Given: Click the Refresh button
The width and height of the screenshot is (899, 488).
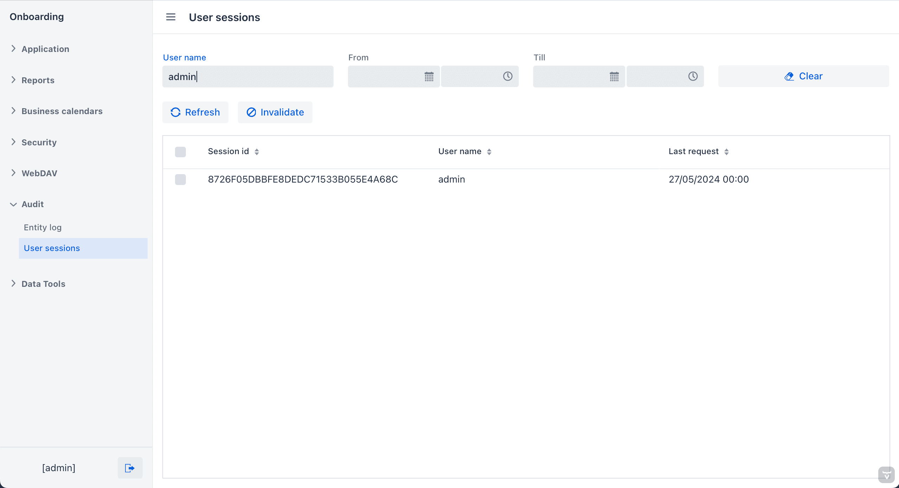Looking at the screenshot, I should pyautogui.click(x=195, y=112).
